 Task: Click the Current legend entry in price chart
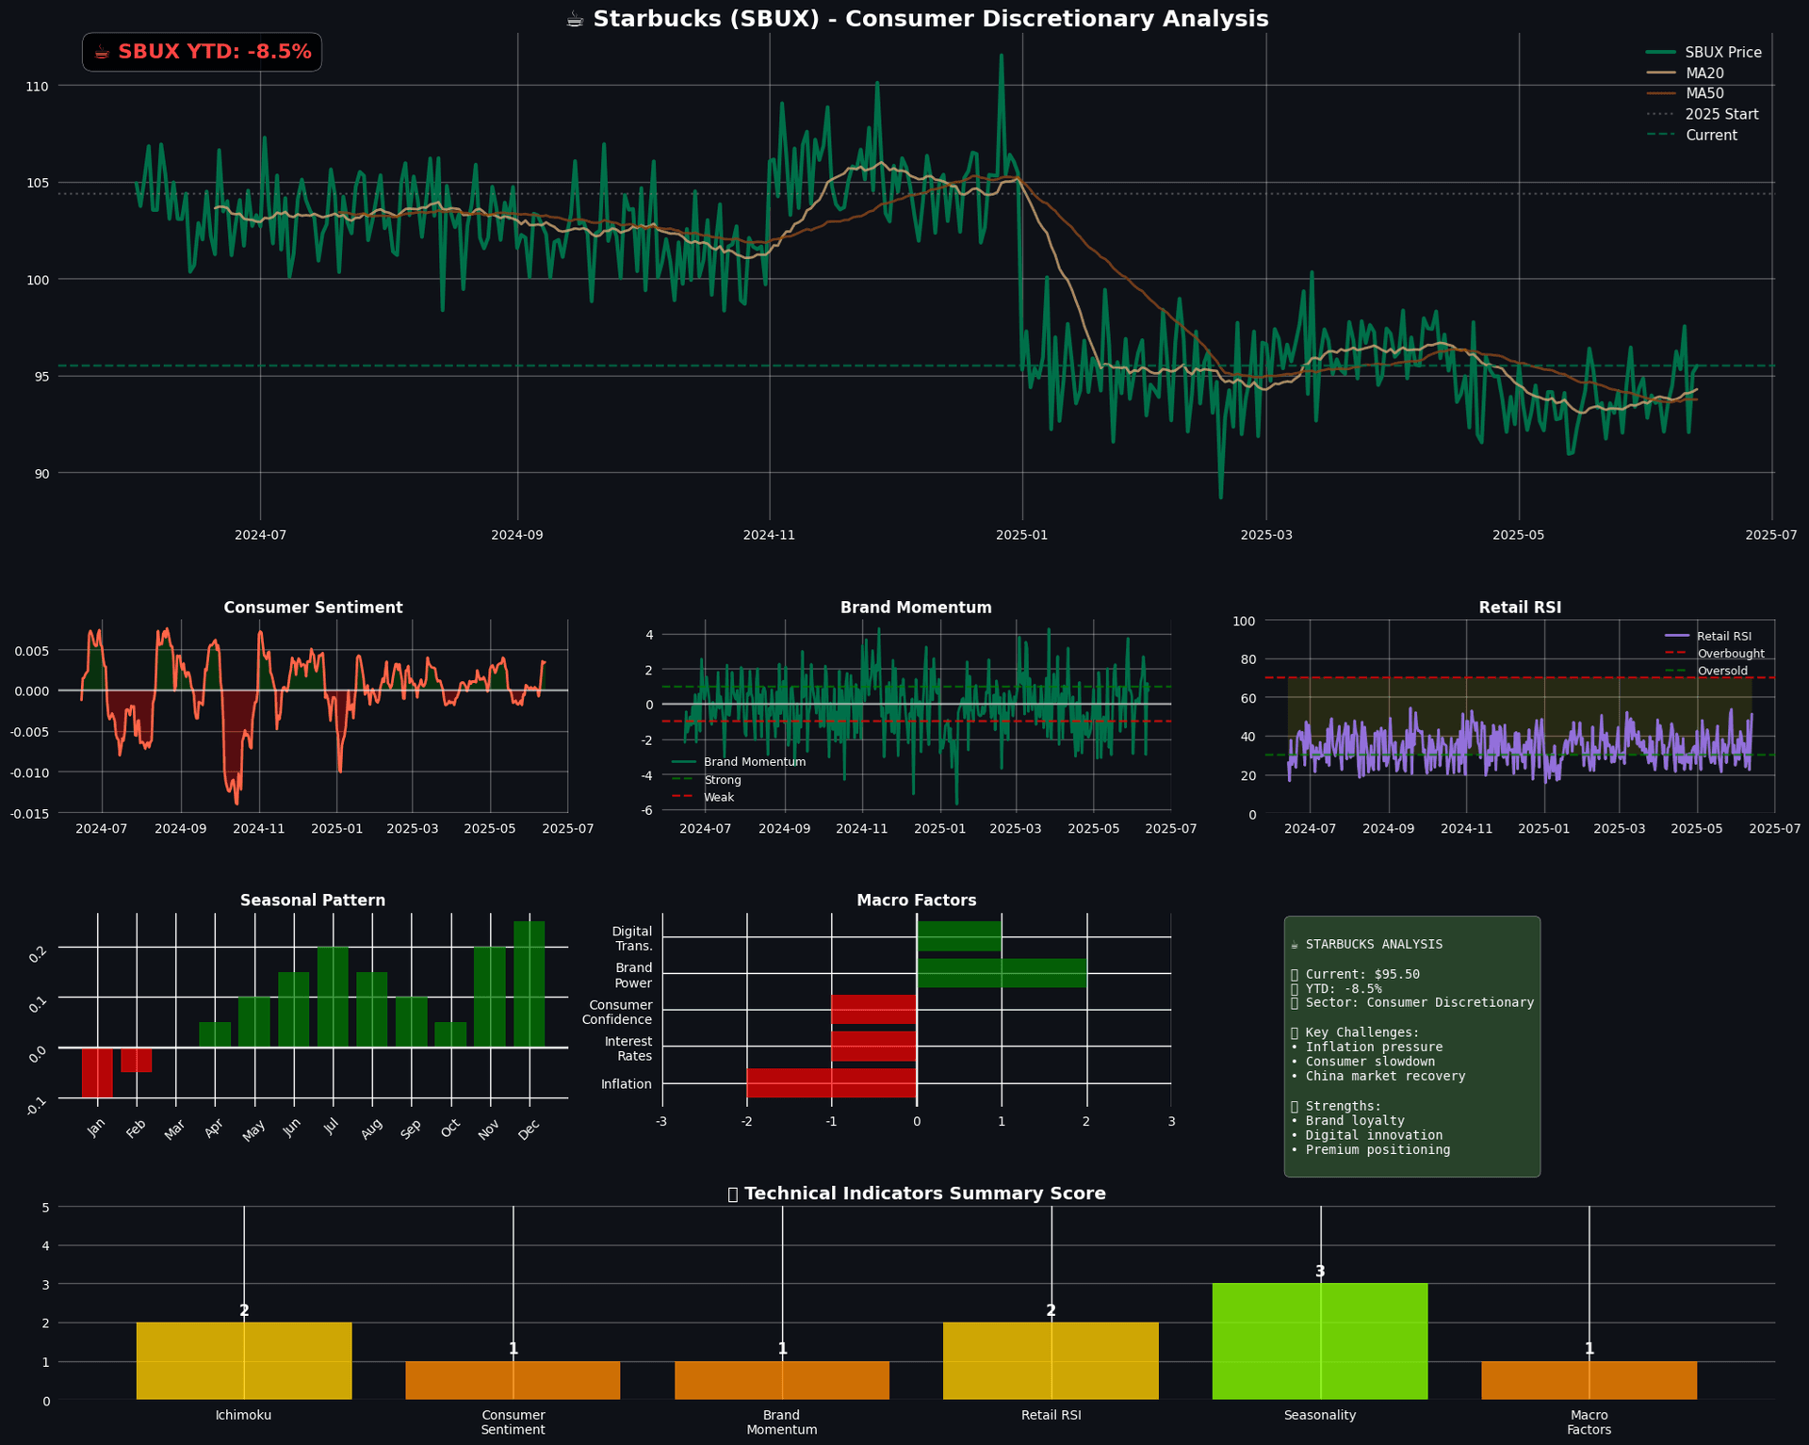(1691, 136)
